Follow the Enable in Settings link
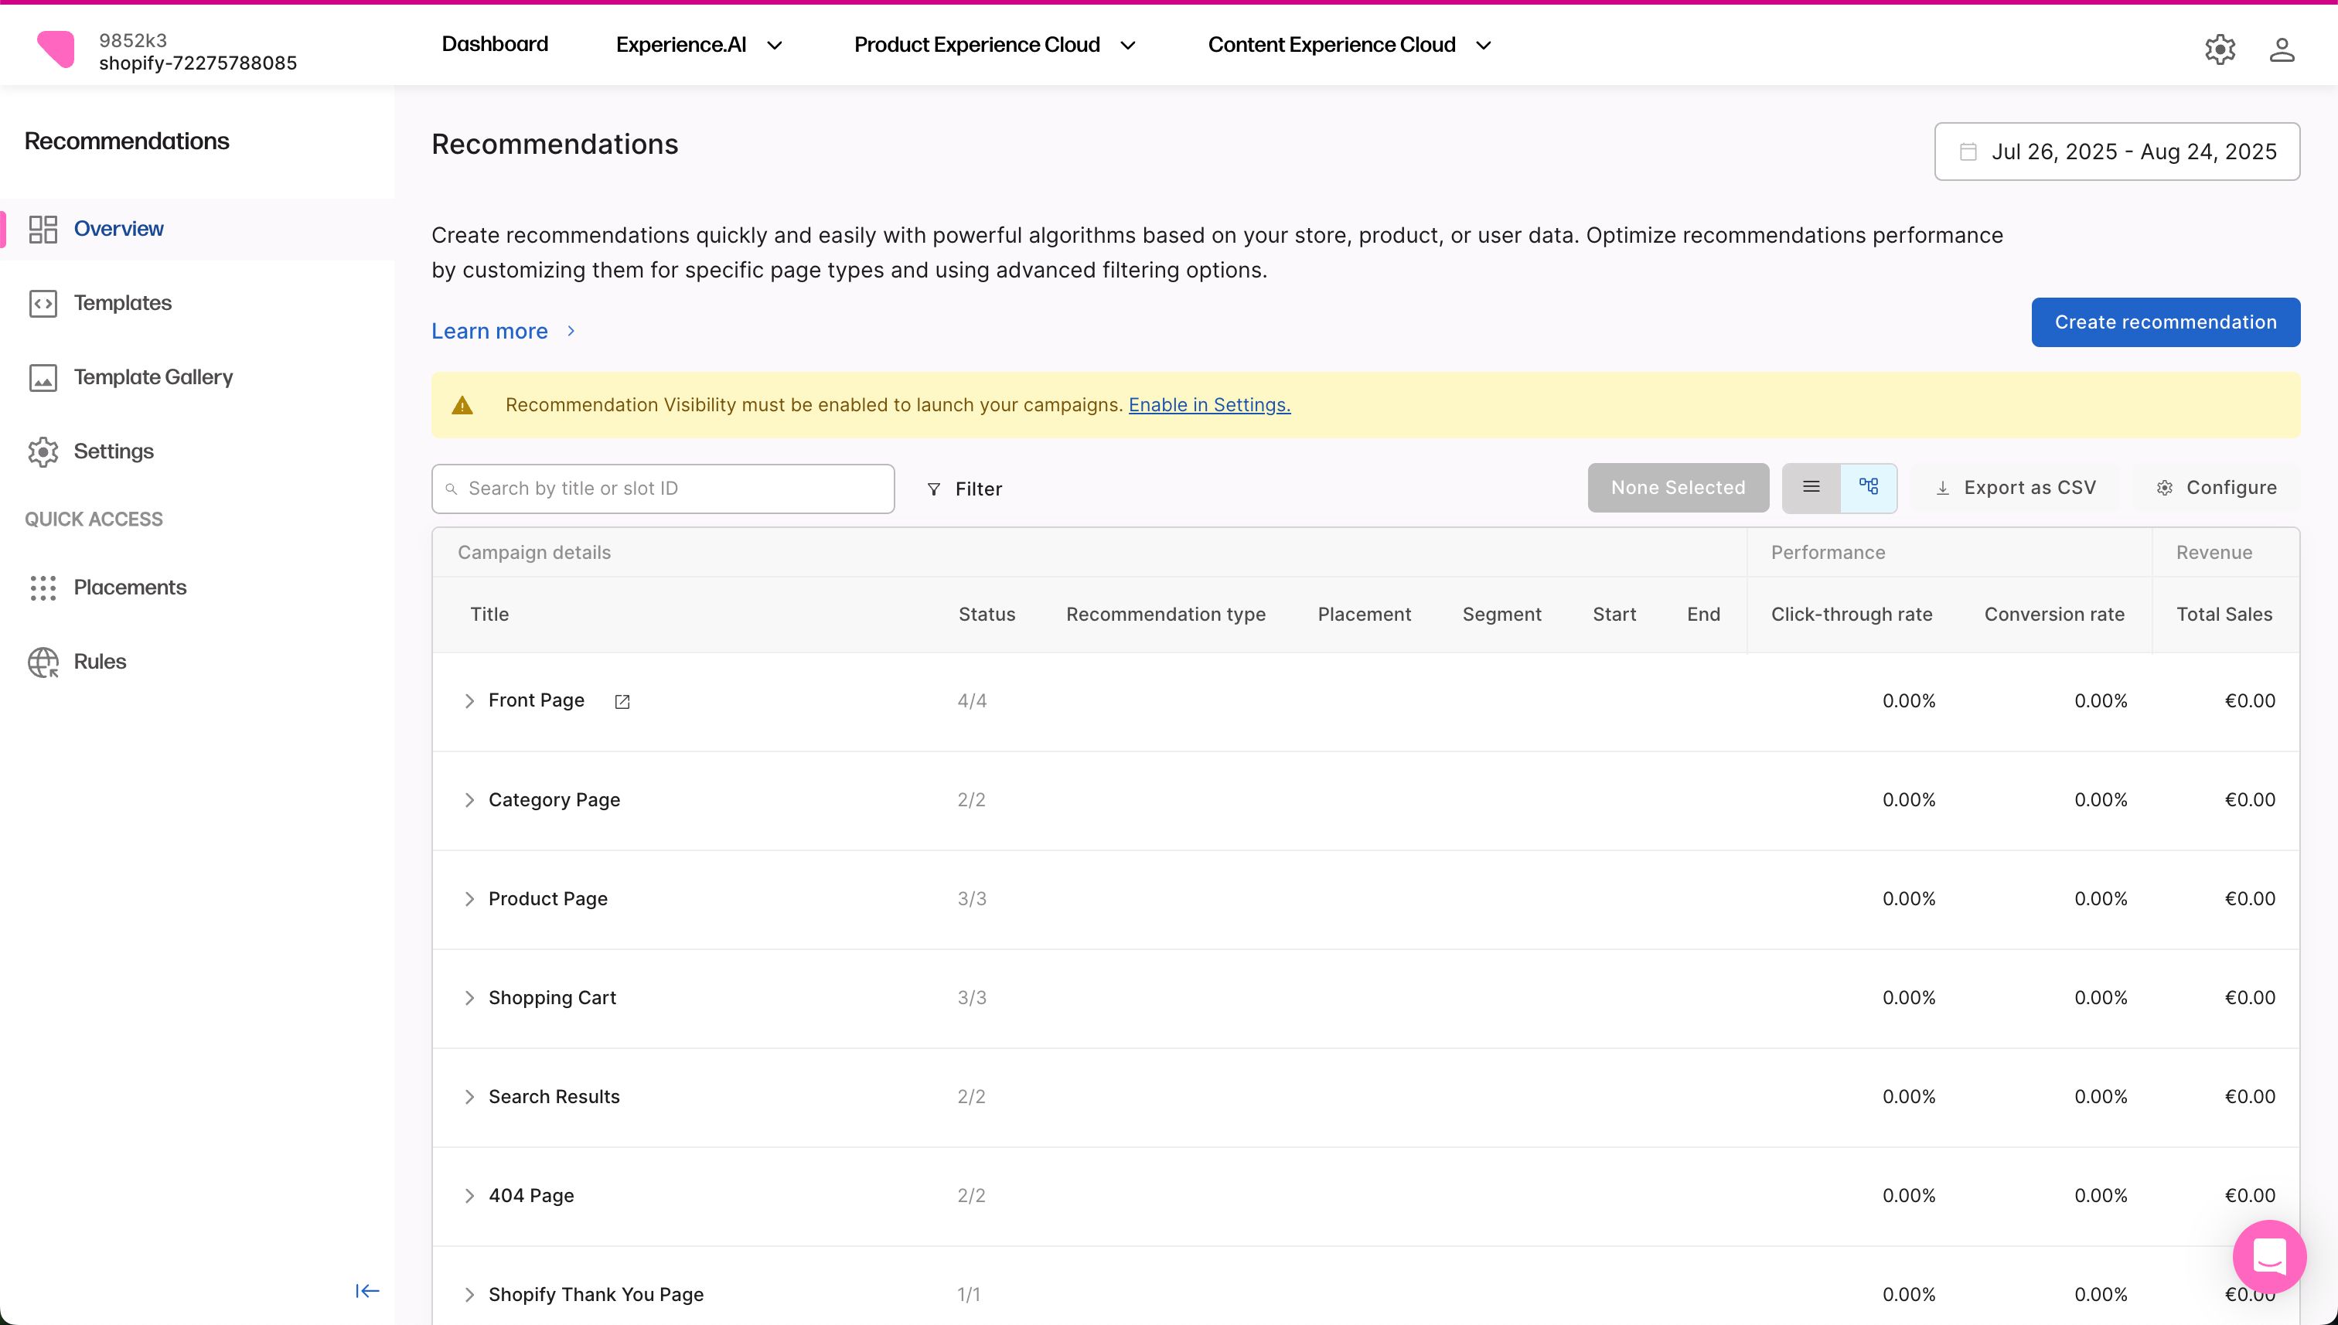2338x1325 pixels. (1208, 405)
